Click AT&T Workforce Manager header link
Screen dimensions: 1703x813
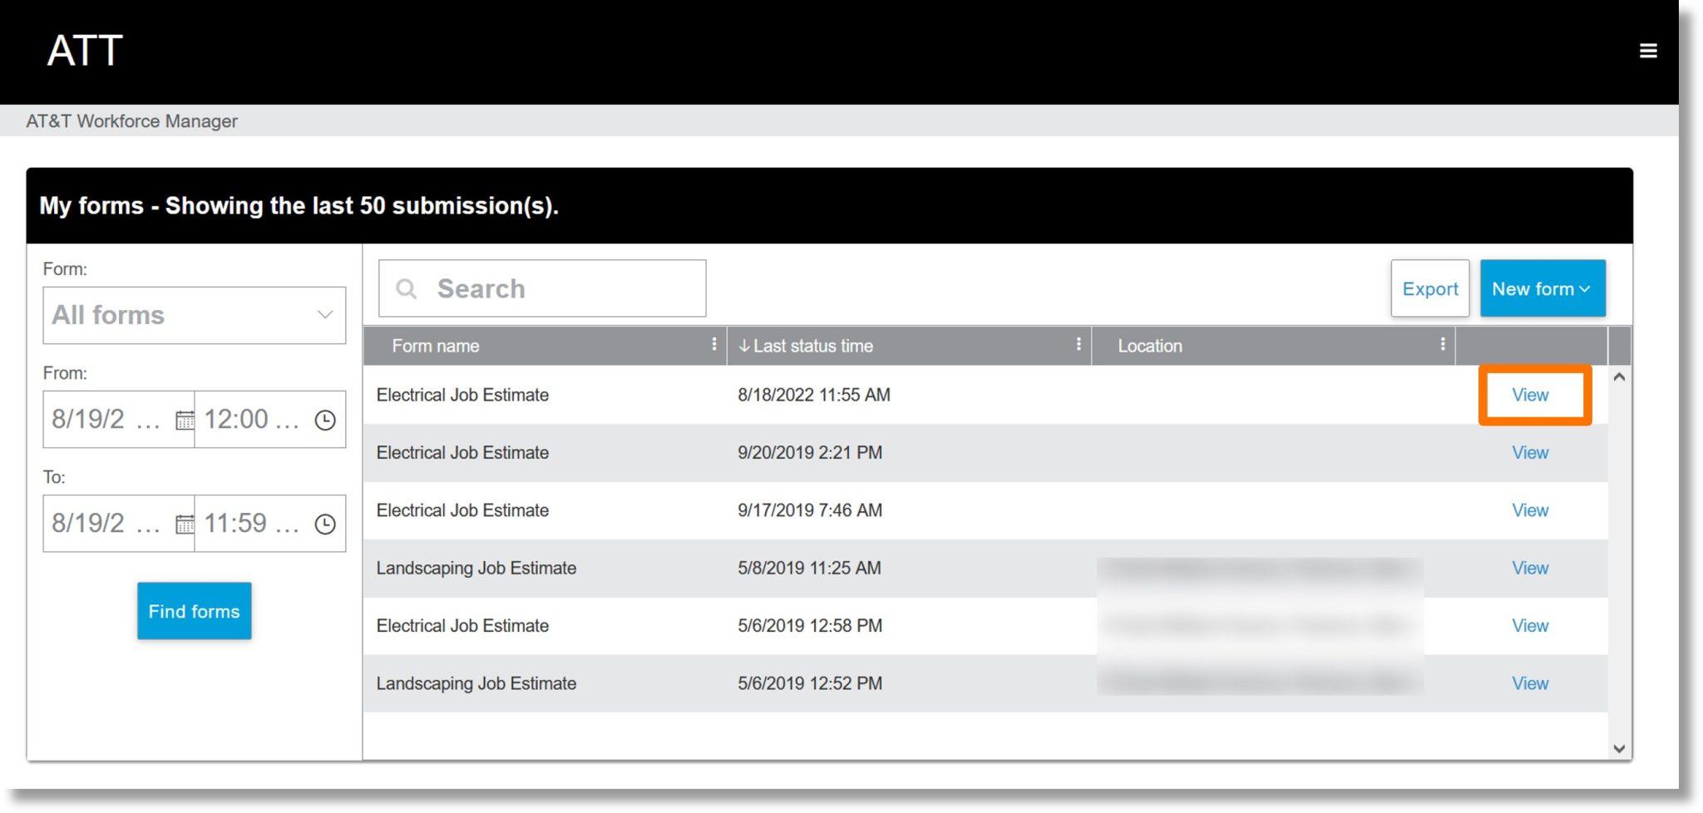point(131,121)
